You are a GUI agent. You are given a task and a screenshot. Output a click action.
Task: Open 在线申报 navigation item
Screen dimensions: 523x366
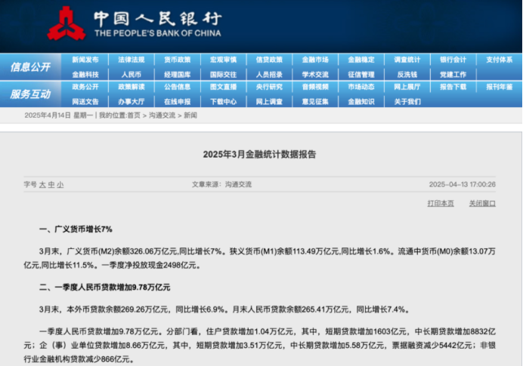coord(177,102)
